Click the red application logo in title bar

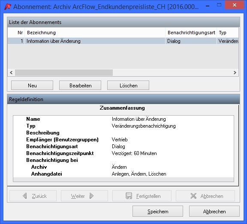(8, 6)
